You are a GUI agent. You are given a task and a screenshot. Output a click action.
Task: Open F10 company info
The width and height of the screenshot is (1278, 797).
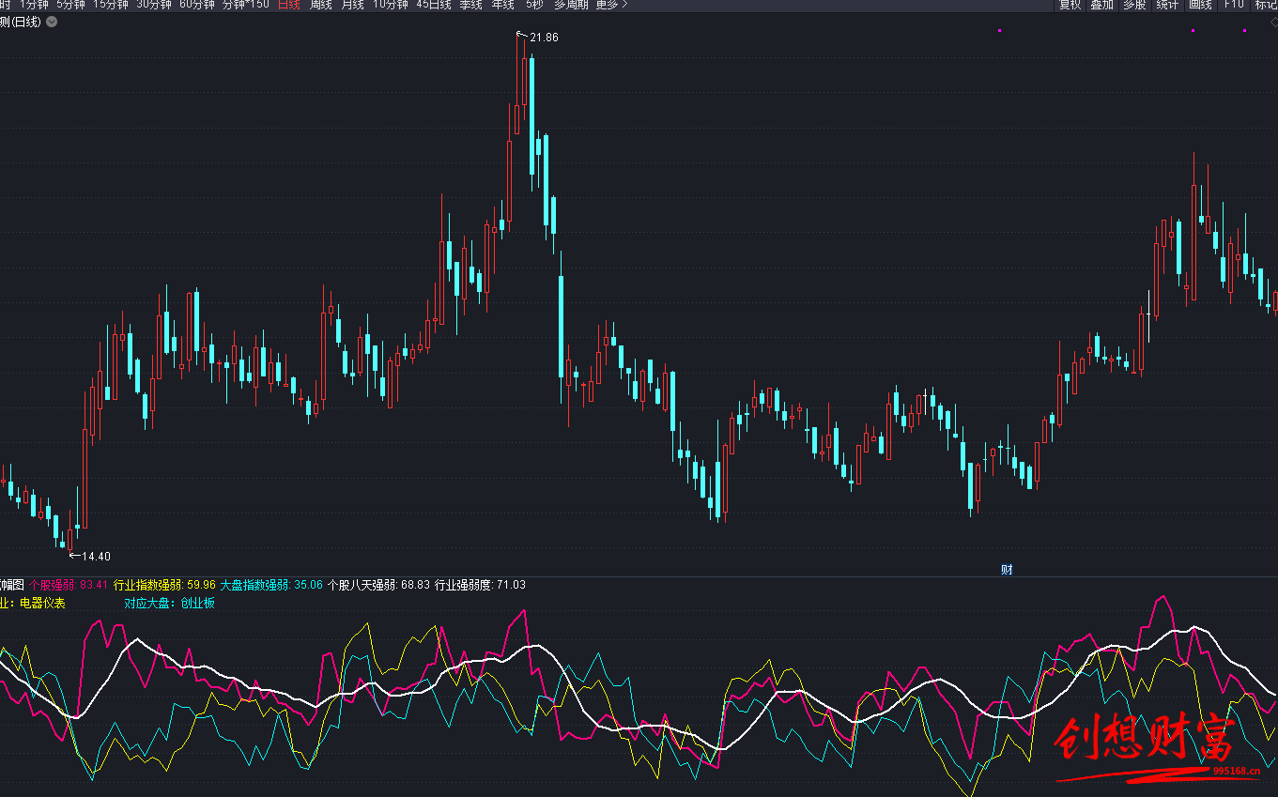click(x=1233, y=5)
